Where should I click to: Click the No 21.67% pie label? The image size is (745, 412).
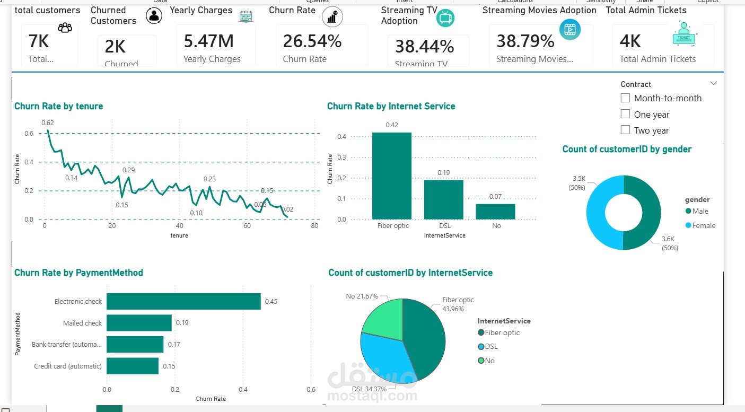[x=362, y=296]
